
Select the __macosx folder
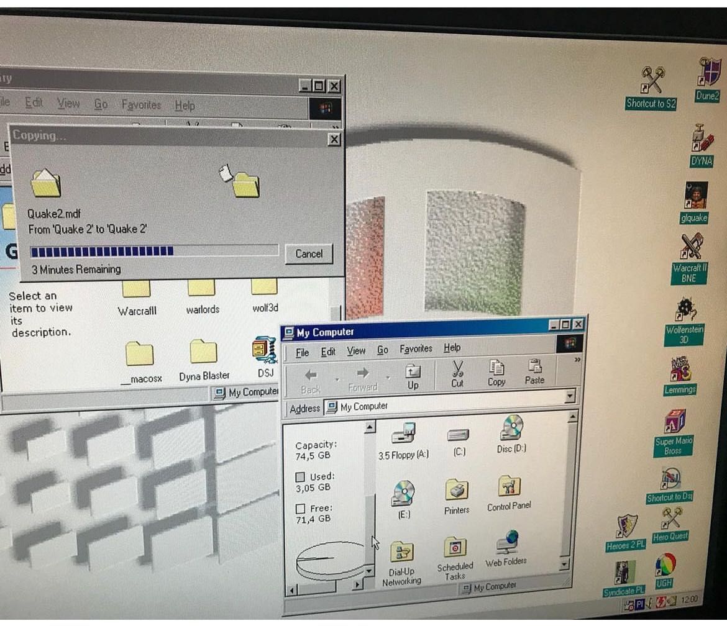(140, 363)
